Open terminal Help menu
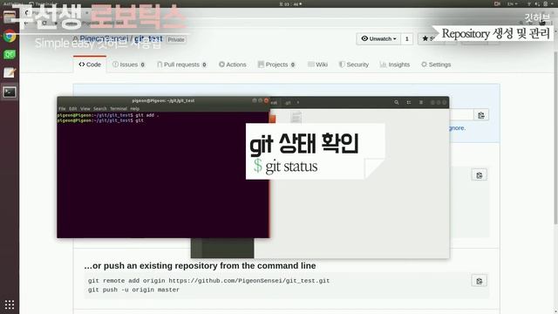 [135, 108]
